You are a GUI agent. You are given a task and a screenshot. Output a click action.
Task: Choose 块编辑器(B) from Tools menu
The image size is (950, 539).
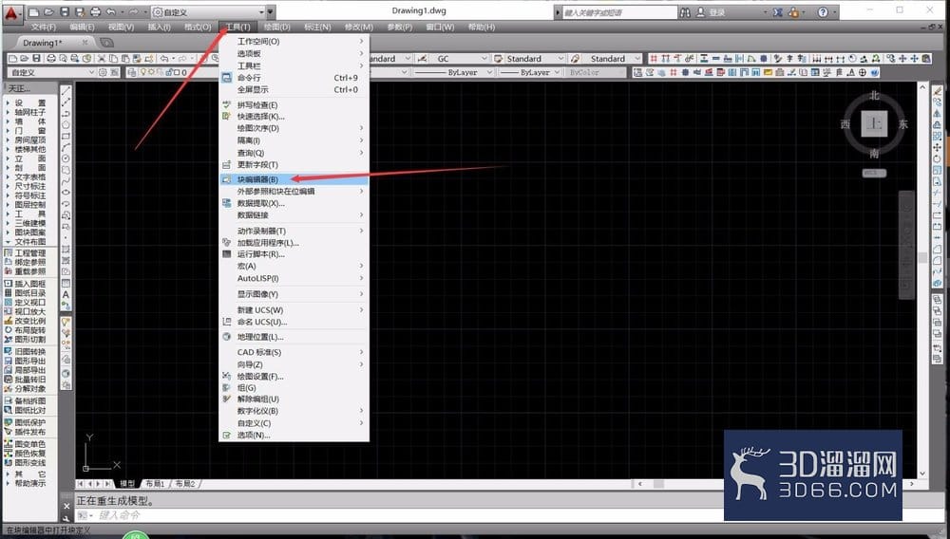[294, 179]
